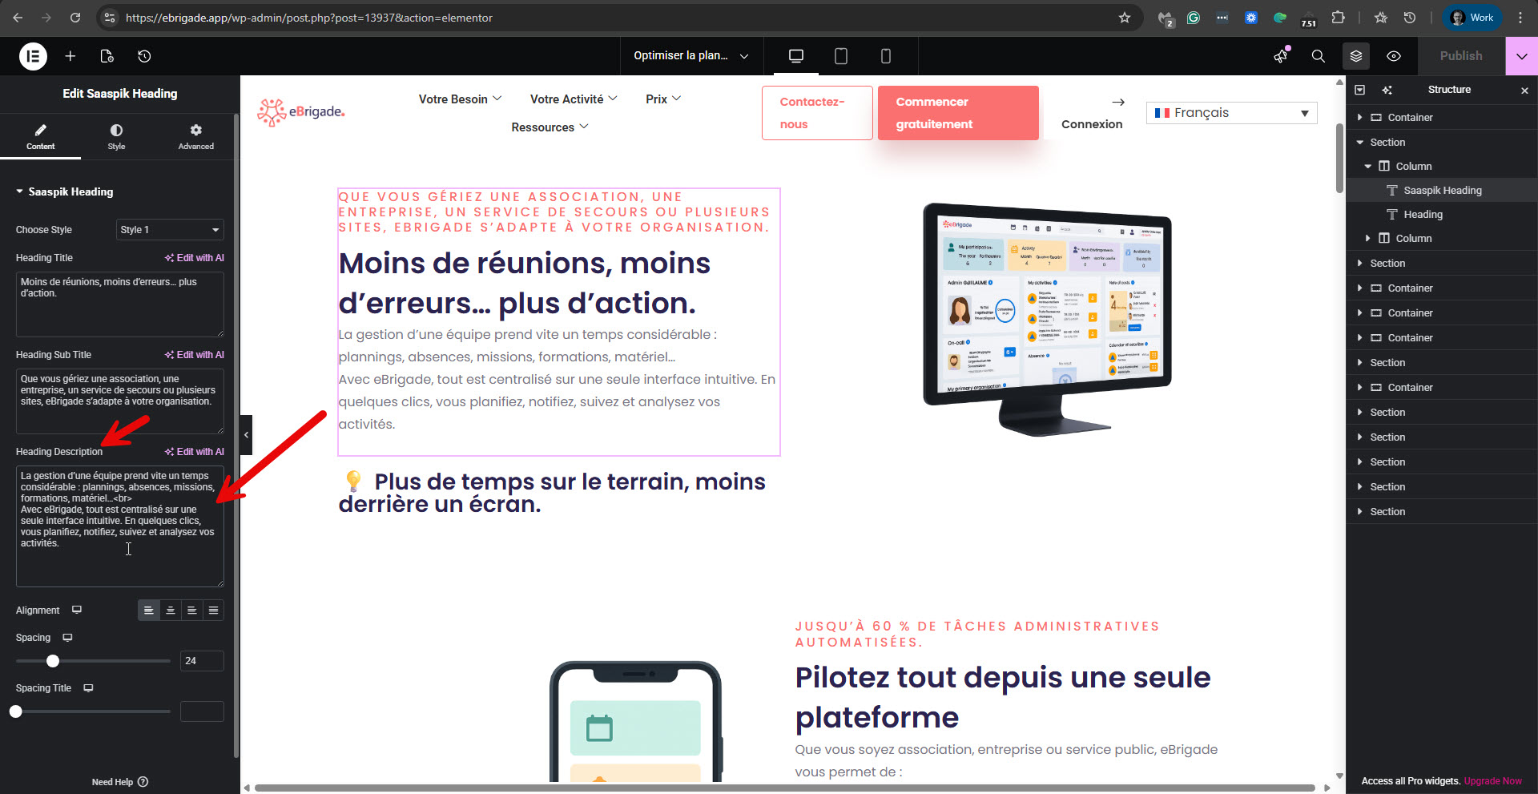Open responsive device icon next to Alignment
This screenshot has width=1538, height=794.
coord(77,610)
